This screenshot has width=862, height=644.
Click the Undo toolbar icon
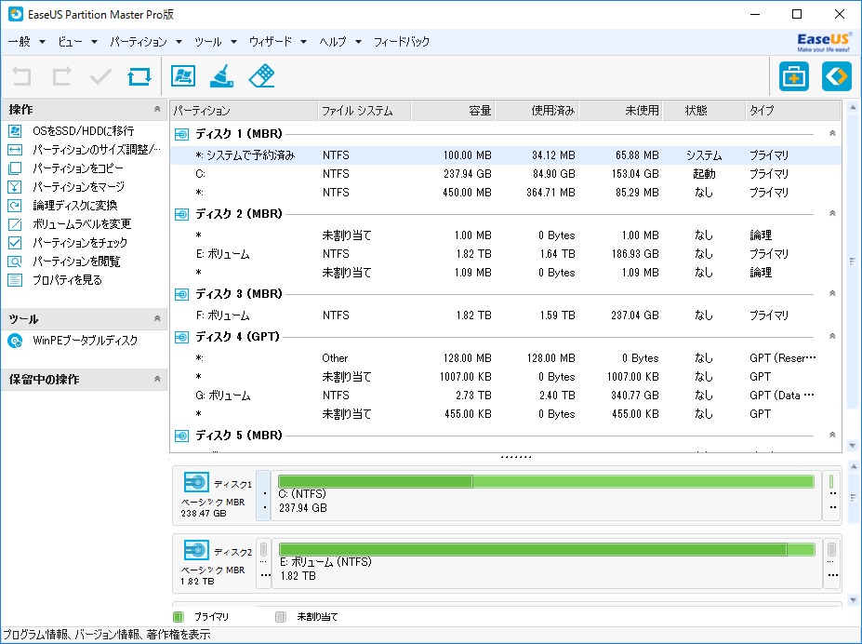point(22,76)
